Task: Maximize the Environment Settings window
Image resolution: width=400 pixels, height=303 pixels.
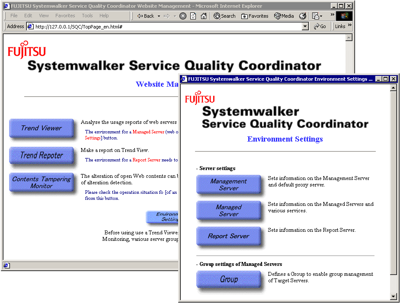Action: click(x=385, y=79)
